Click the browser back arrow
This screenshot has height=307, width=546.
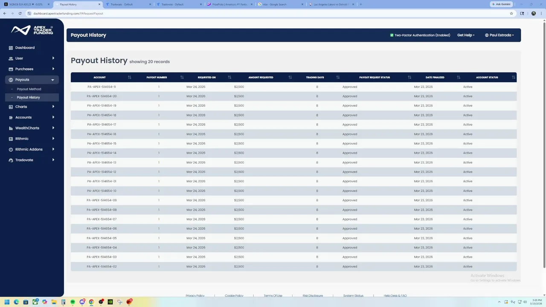[5, 13]
